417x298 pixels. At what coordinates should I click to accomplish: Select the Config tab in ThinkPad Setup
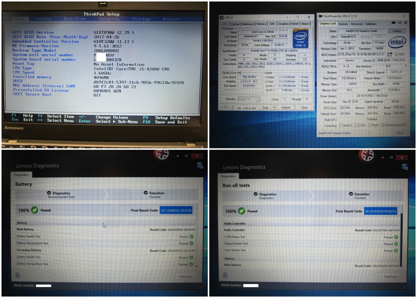(x=43, y=19)
